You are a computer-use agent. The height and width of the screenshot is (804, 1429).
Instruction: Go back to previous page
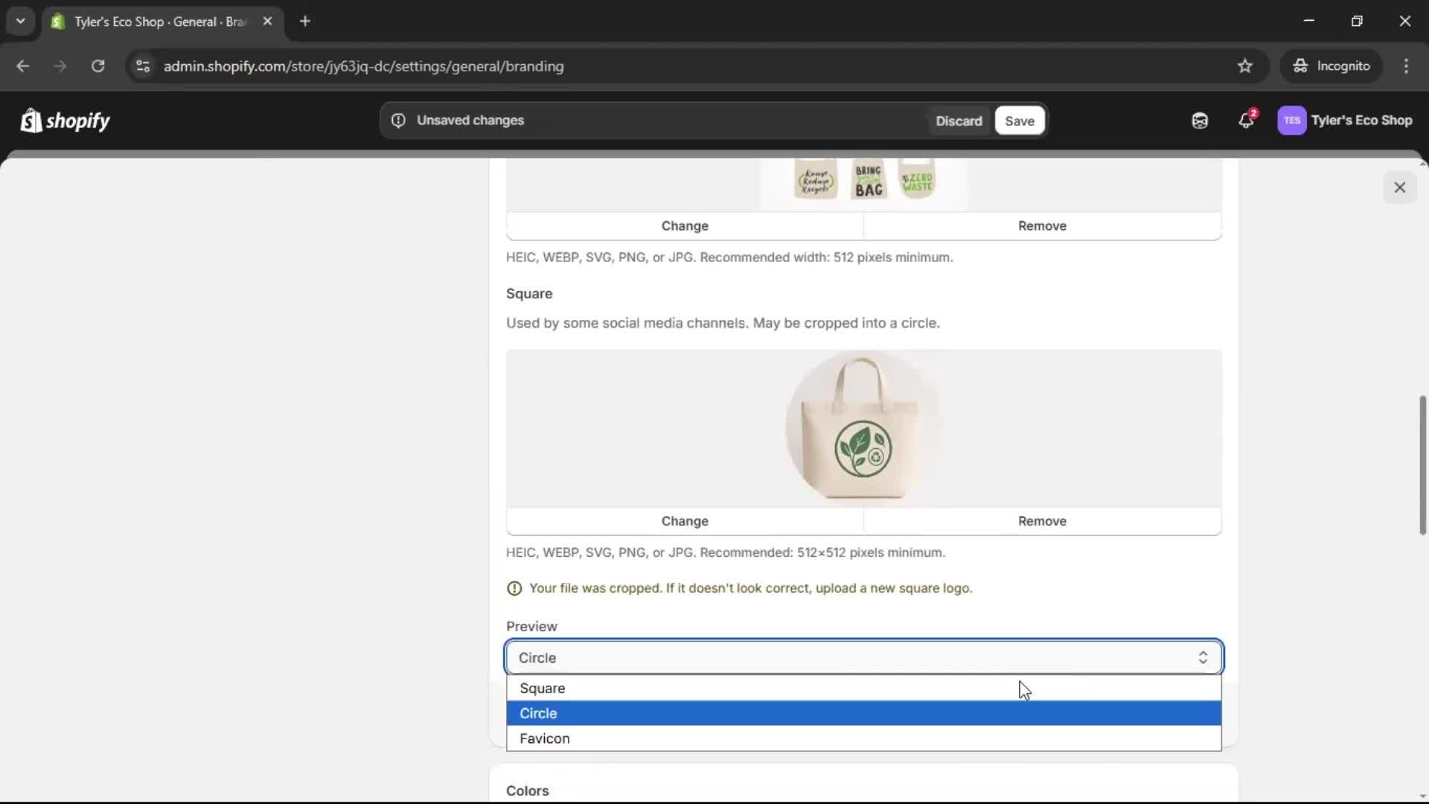click(x=22, y=66)
